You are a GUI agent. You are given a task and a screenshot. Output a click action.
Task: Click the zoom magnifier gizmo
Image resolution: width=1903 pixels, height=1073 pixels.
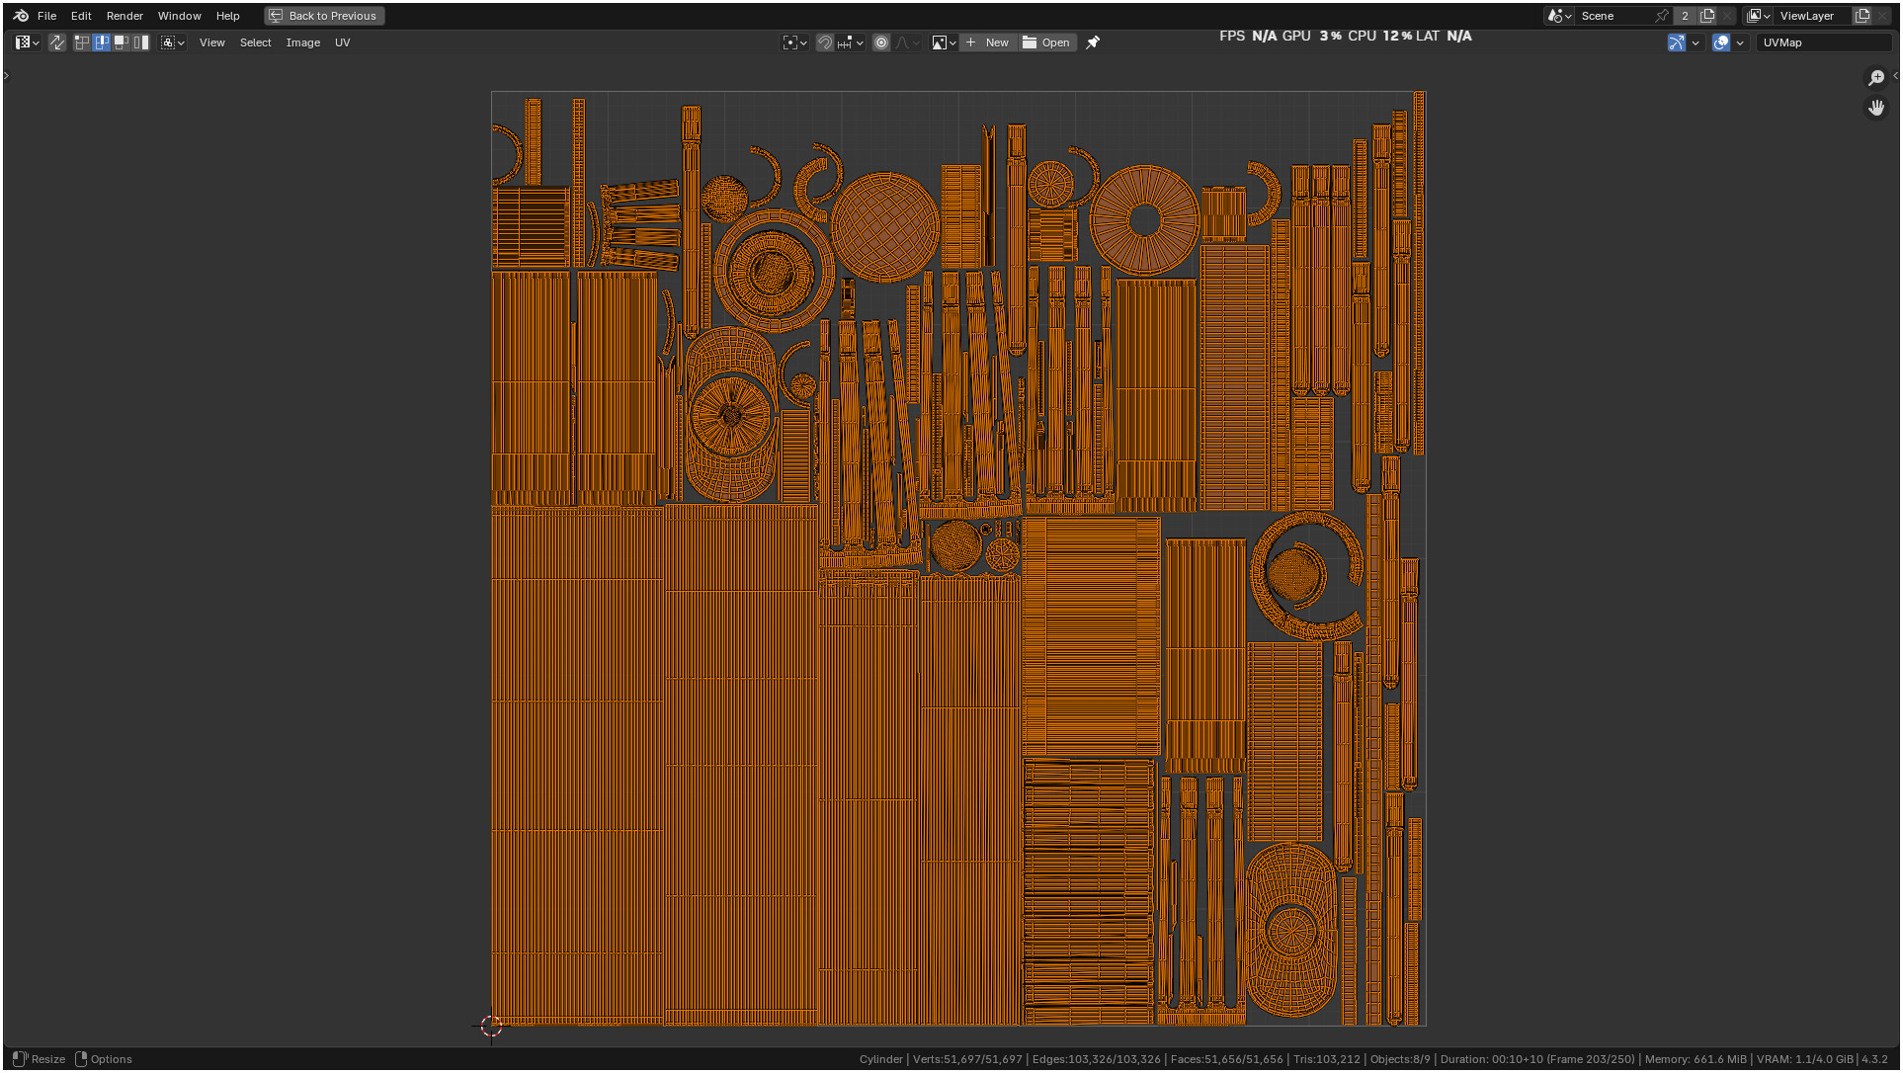pos(1875,78)
